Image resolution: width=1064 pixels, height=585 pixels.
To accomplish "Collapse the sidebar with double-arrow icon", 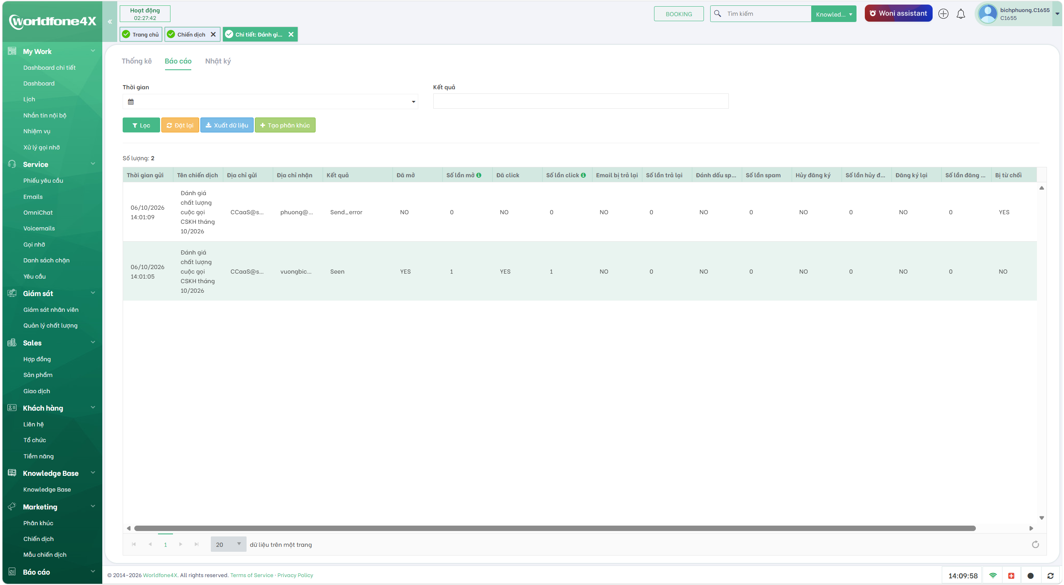I will click(x=110, y=22).
